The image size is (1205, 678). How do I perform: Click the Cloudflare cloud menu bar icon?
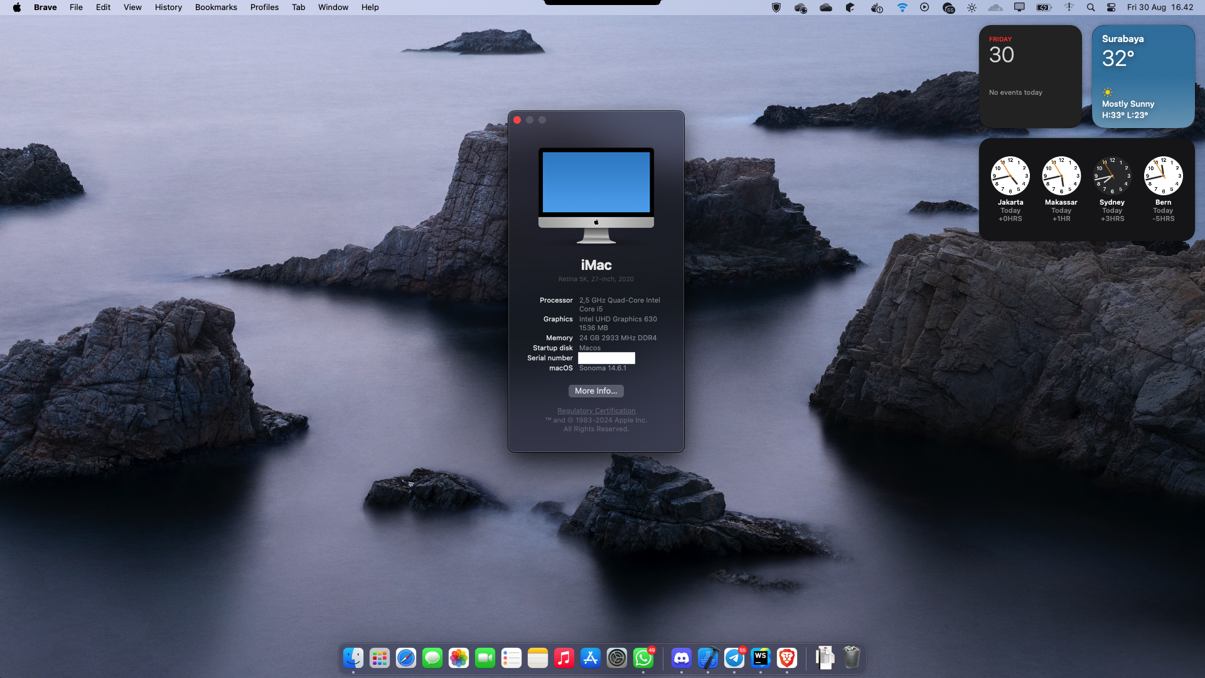click(x=995, y=8)
